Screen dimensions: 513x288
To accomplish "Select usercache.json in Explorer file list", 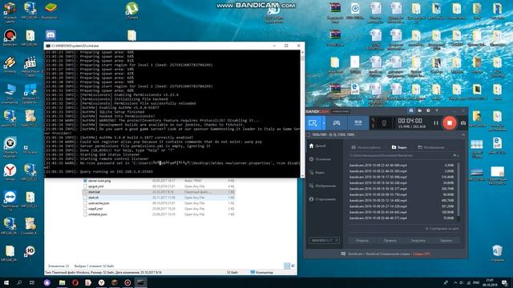I will pos(99,203).
